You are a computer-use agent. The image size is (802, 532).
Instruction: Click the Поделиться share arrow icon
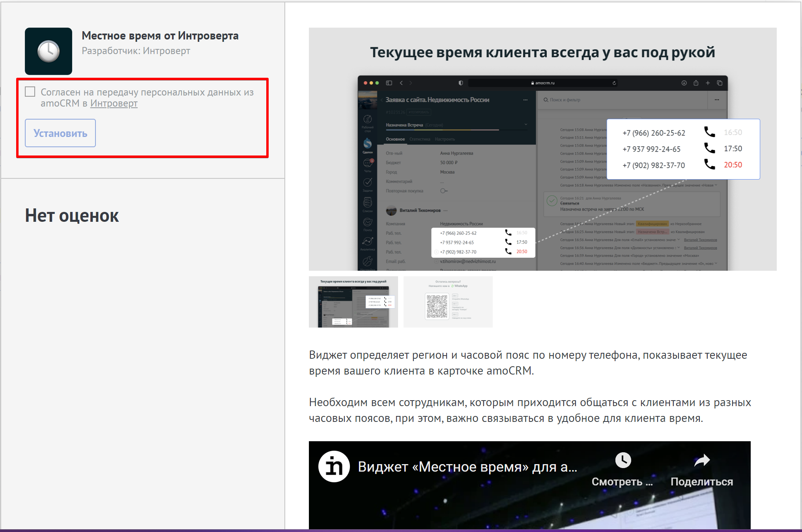[702, 460]
